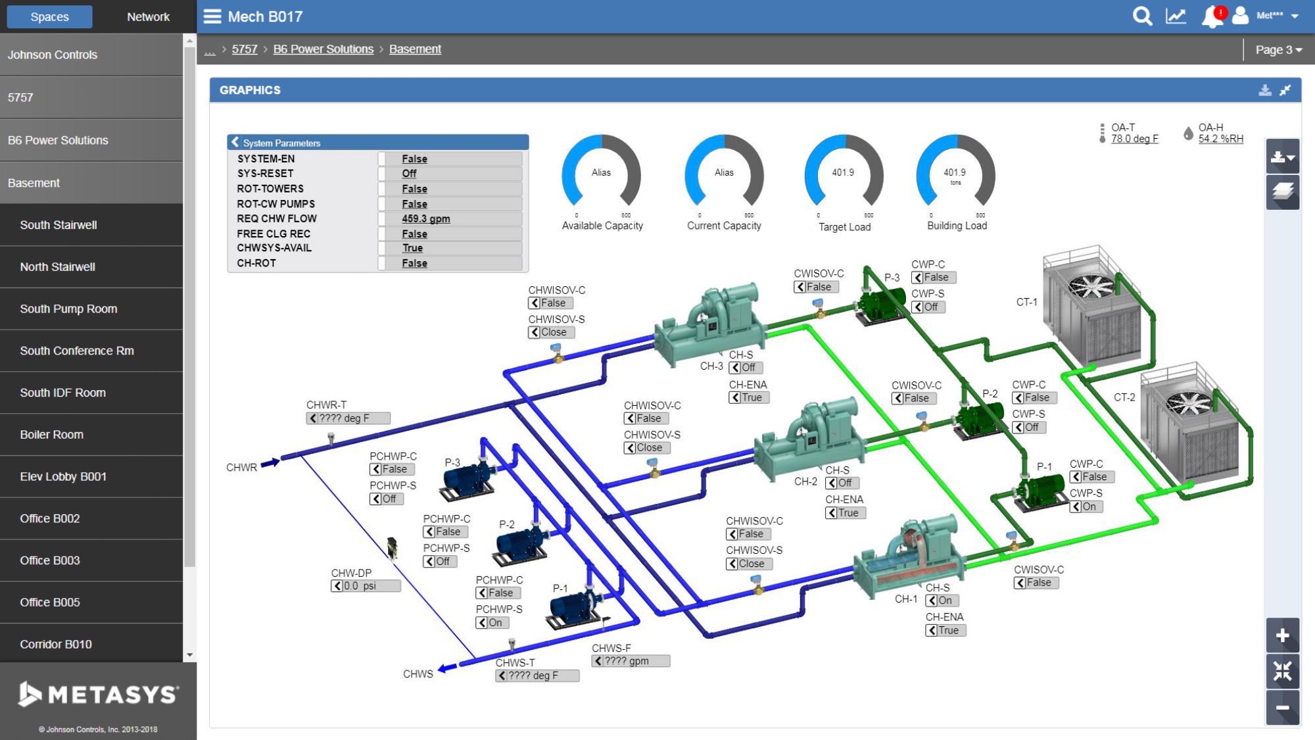The image size is (1315, 740).
Task: Fit graphic to window icon
Action: (1282, 672)
